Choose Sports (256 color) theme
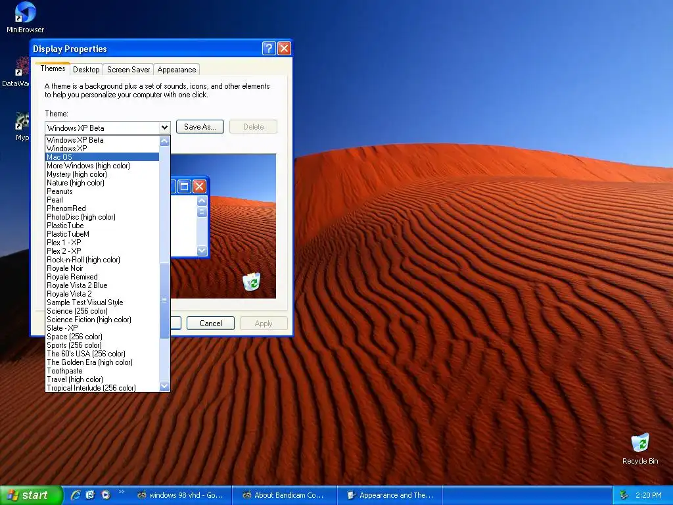The height and width of the screenshot is (505, 673). coord(102,345)
